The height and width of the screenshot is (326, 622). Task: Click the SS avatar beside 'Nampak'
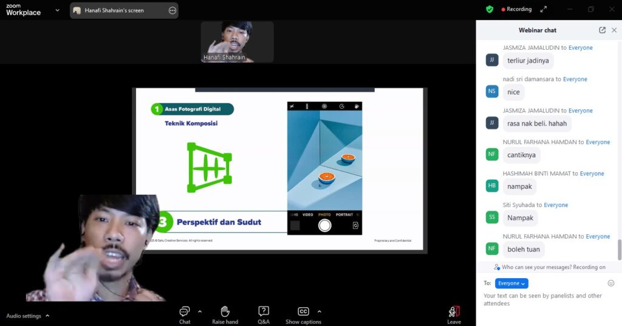492,217
